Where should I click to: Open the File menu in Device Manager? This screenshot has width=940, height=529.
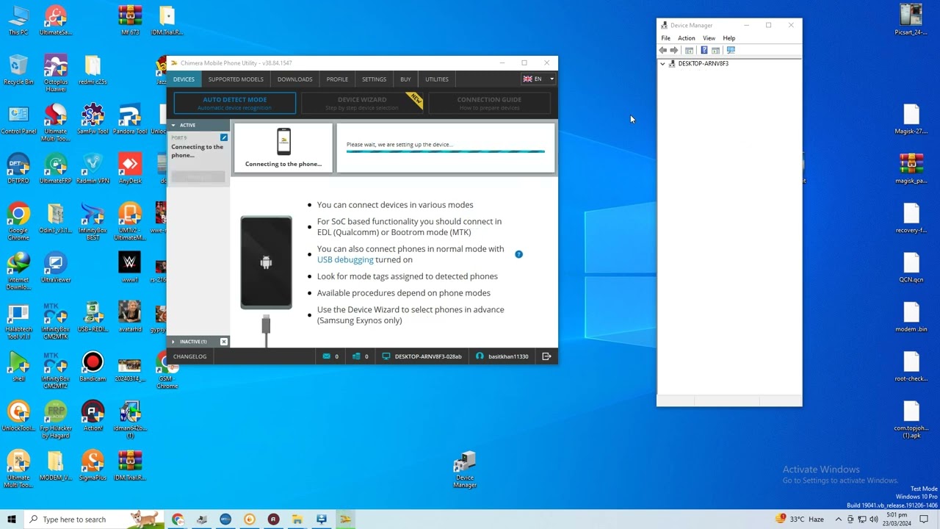tap(665, 38)
